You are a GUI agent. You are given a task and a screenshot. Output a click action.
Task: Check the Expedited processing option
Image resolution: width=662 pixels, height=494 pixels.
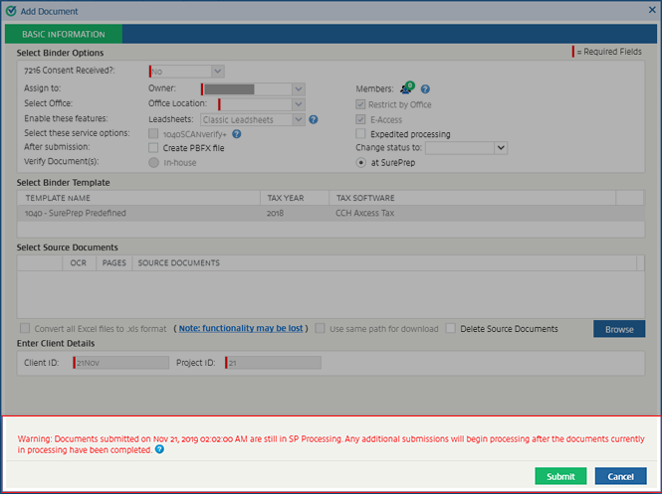[361, 134]
